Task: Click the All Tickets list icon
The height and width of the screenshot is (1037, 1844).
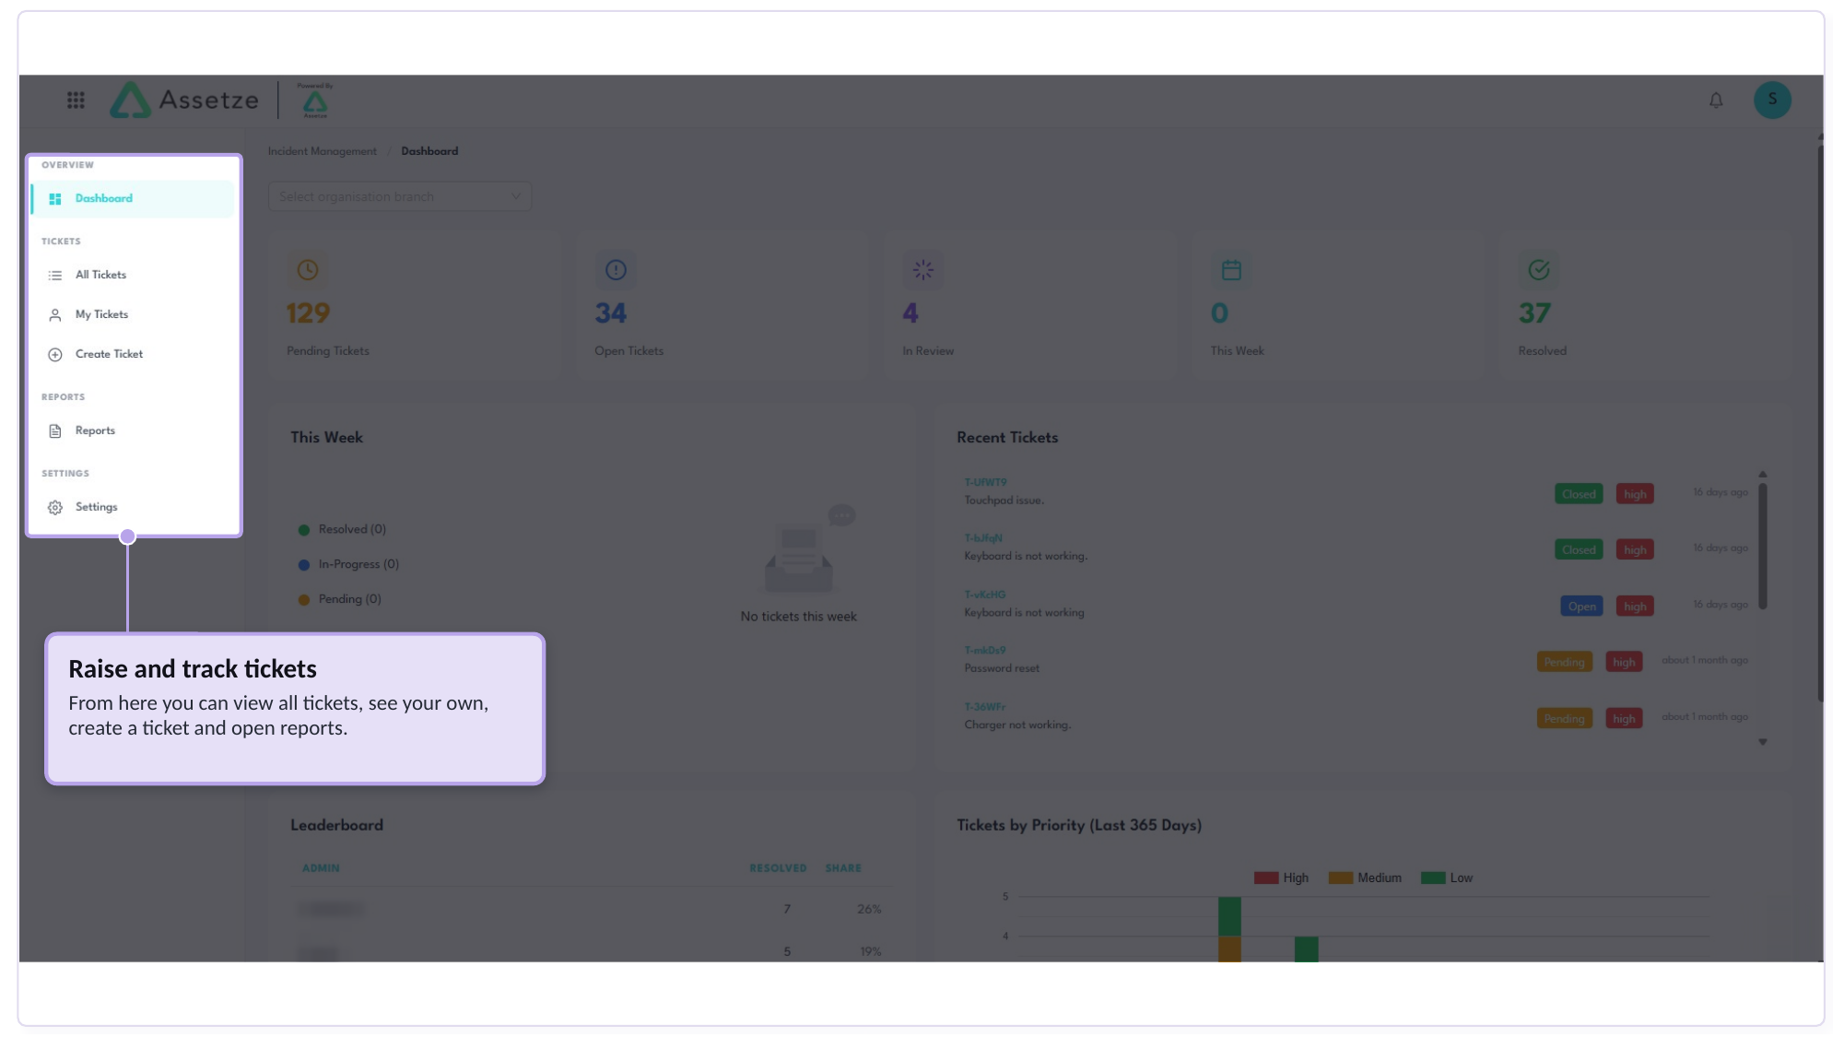Action: (x=55, y=276)
